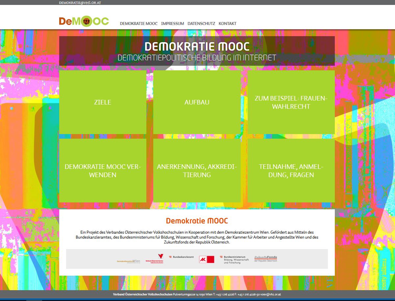Open the Impressum menu item

click(172, 24)
